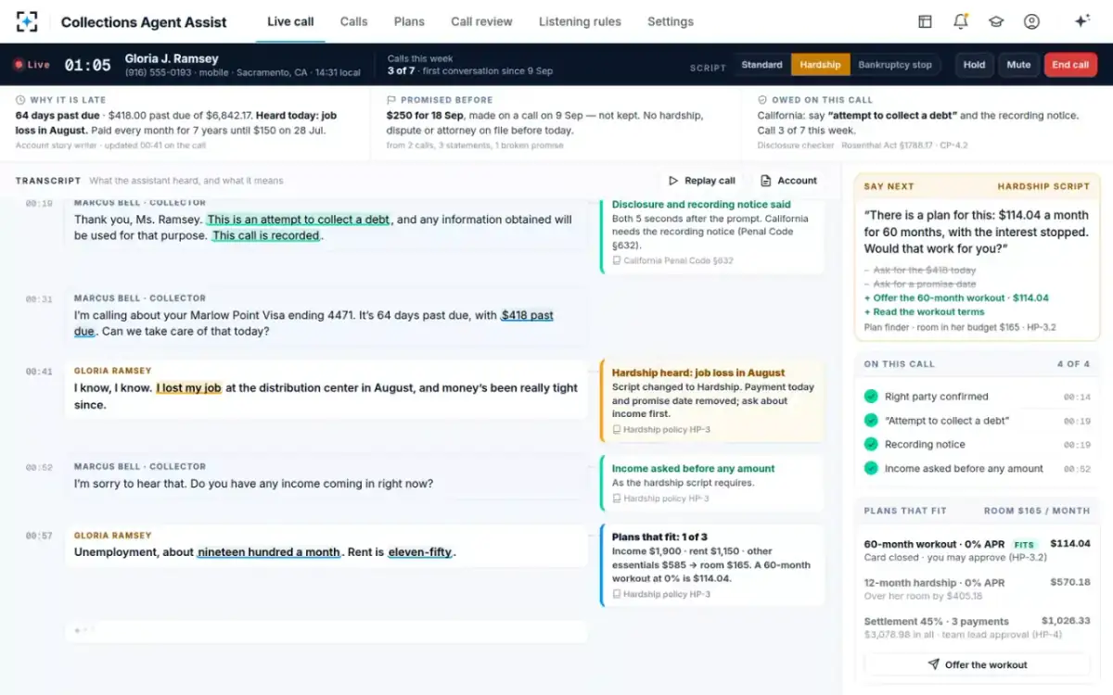Click book icon under Hardship heard annotation
The image size is (1113, 695).
pyautogui.click(x=617, y=430)
